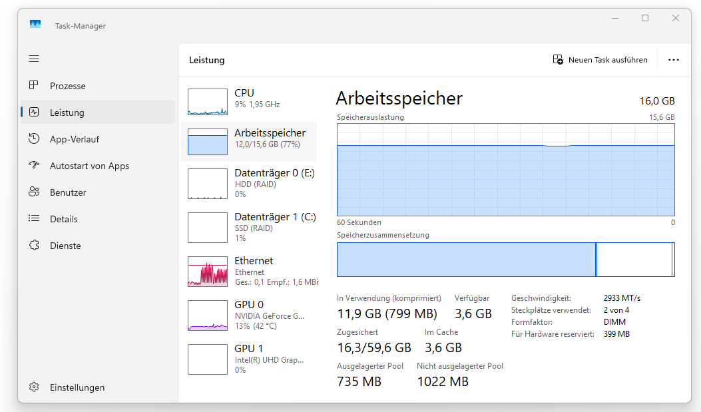Click the 15,6 GB graph maximum label
The width and height of the screenshot is (701, 412).
click(662, 117)
